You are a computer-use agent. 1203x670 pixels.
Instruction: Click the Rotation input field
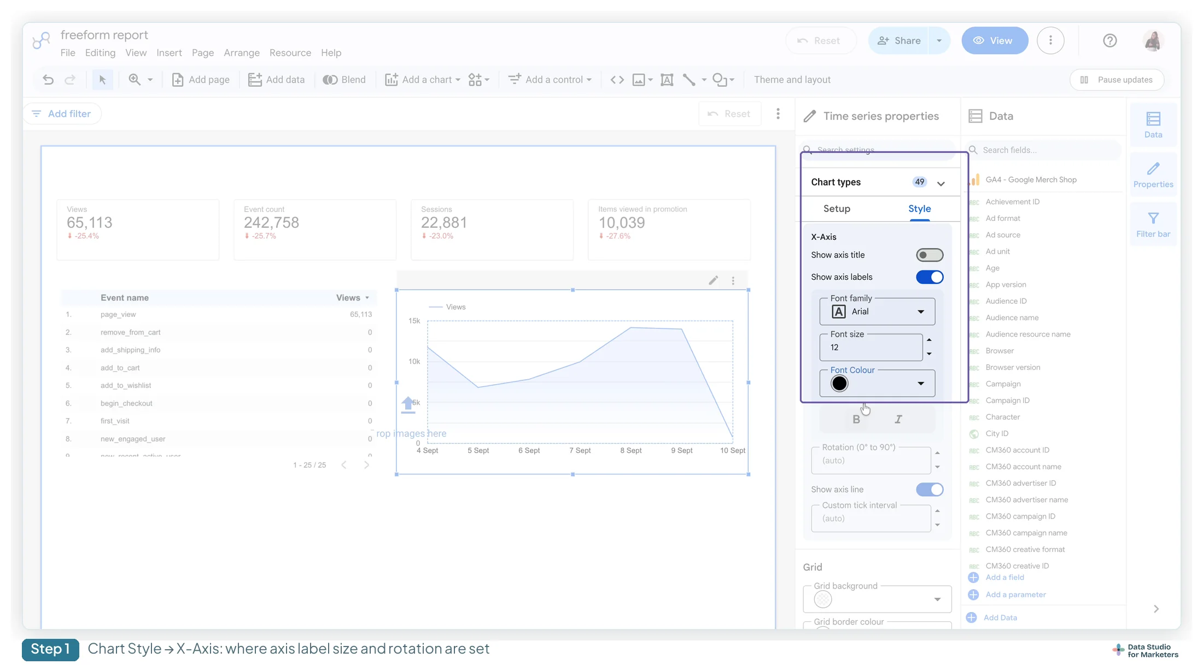pyautogui.click(x=871, y=460)
